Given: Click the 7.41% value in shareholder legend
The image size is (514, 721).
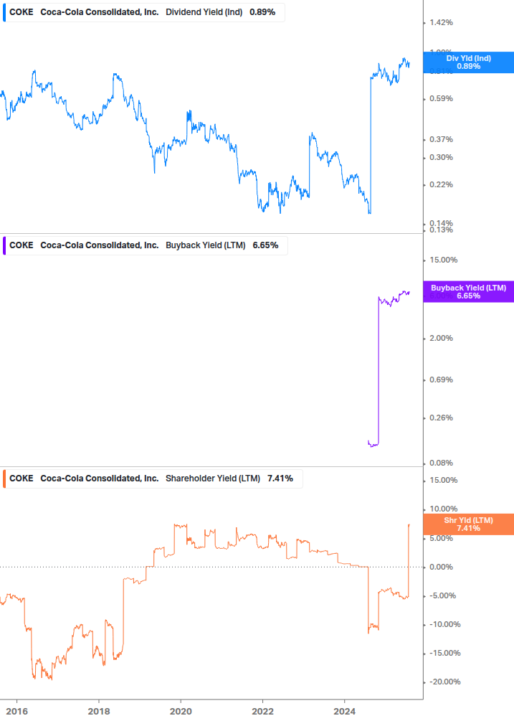Looking at the screenshot, I should (x=280, y=479).
